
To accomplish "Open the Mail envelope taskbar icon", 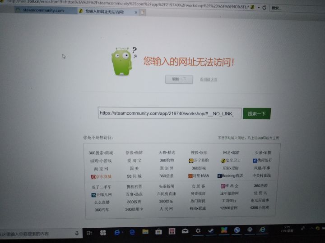I will tap(185, 231).
